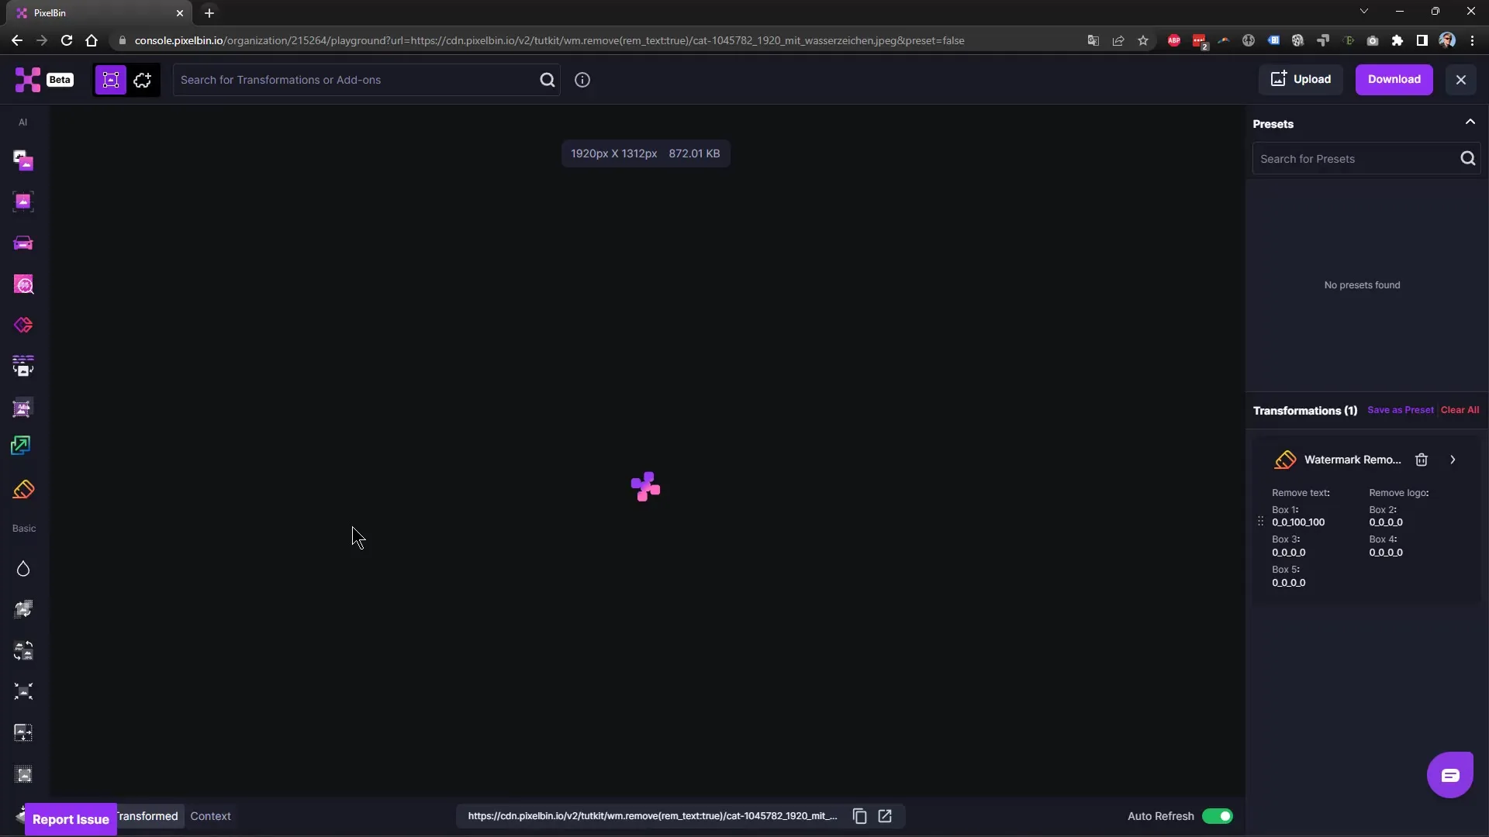The height and width of the screenshot is (837, 1489).
Task: Click the upscale/enhance image sidebar icon
Action: click(x=22, y=446)
